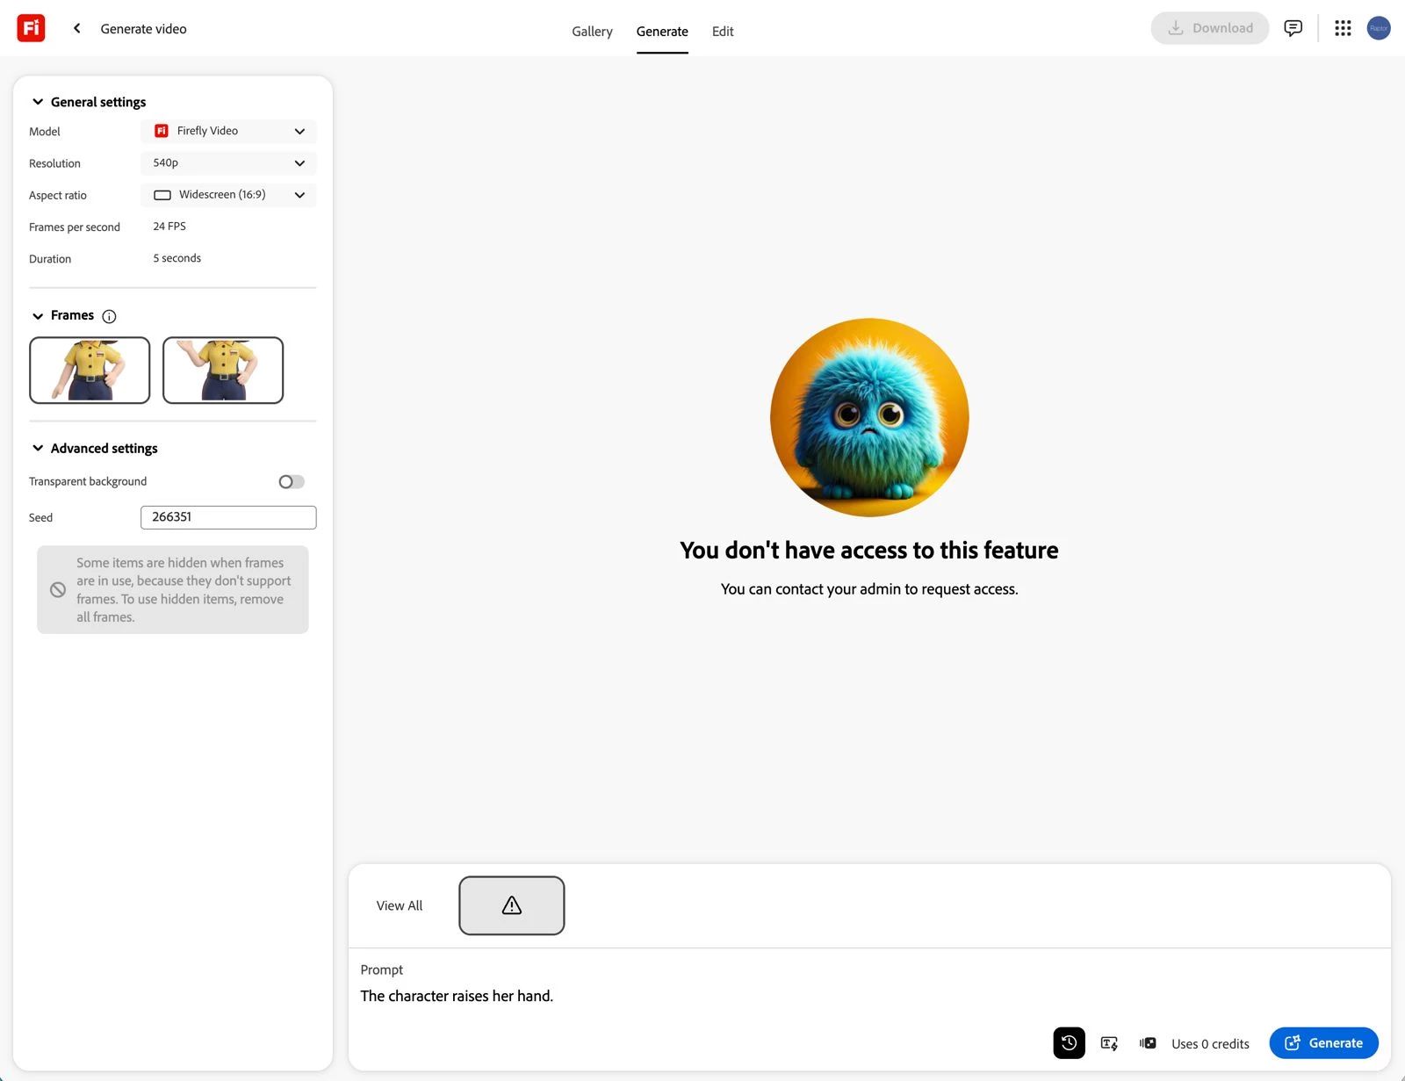Click the prompt text 'The character raises her hand.'
Viewport: 1405px width, 1081px height.
457,996
